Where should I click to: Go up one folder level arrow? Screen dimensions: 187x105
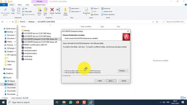(13, 22)
